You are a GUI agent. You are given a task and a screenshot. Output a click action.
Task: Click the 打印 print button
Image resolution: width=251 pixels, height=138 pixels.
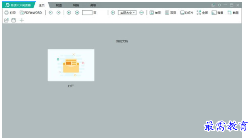click(10, 13)
